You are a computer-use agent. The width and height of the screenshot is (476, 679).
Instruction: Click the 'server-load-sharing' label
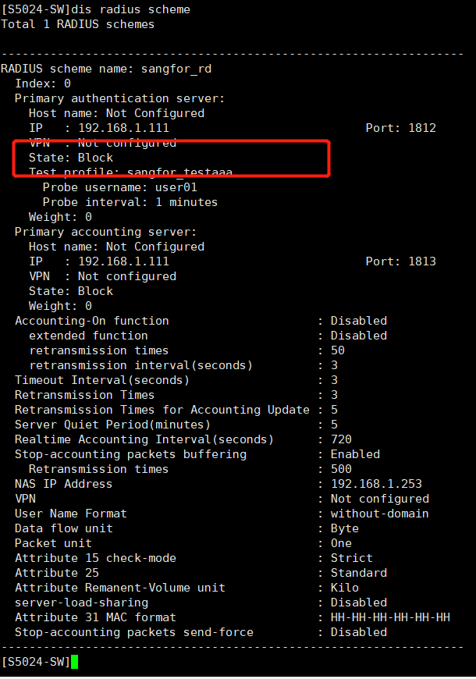click(81, 603)
